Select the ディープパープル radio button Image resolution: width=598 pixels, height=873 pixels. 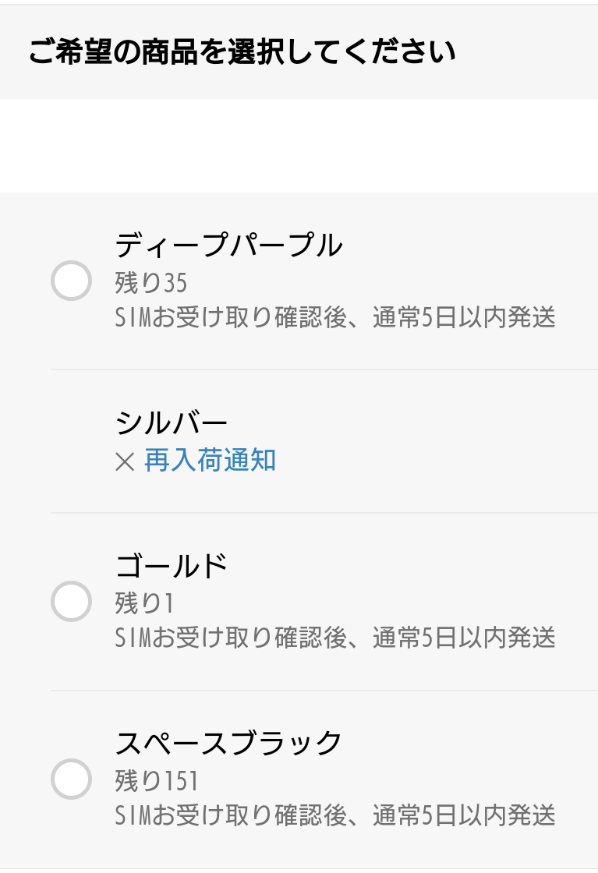point(71,281)
